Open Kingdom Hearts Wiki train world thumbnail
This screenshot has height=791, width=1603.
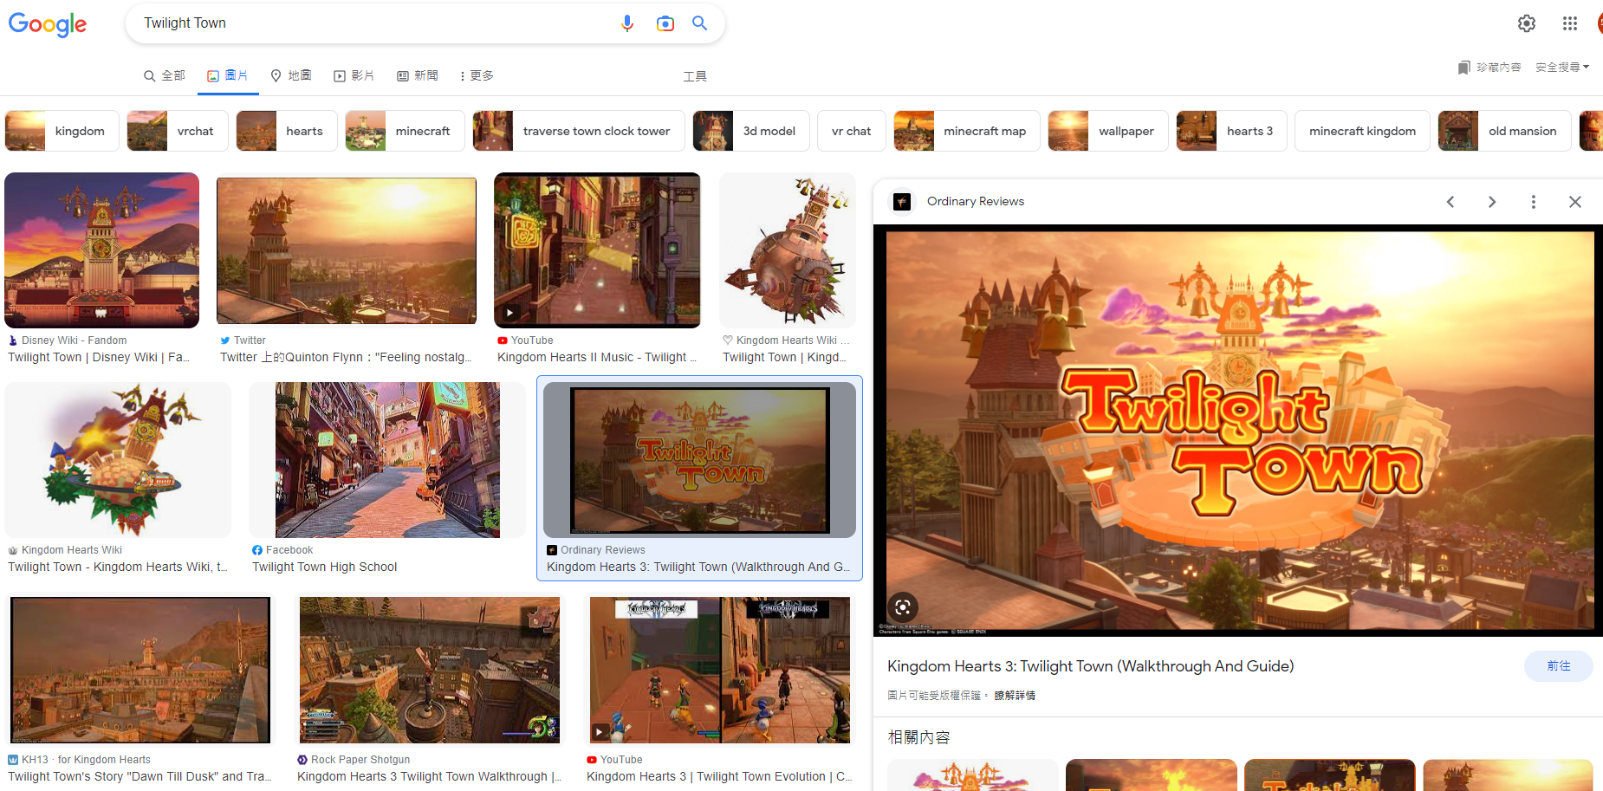point(118,460)
